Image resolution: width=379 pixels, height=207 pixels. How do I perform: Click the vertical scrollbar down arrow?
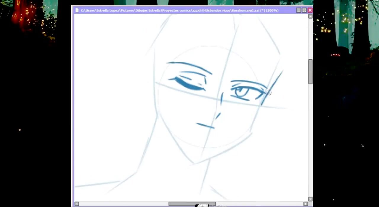(310, 199)
